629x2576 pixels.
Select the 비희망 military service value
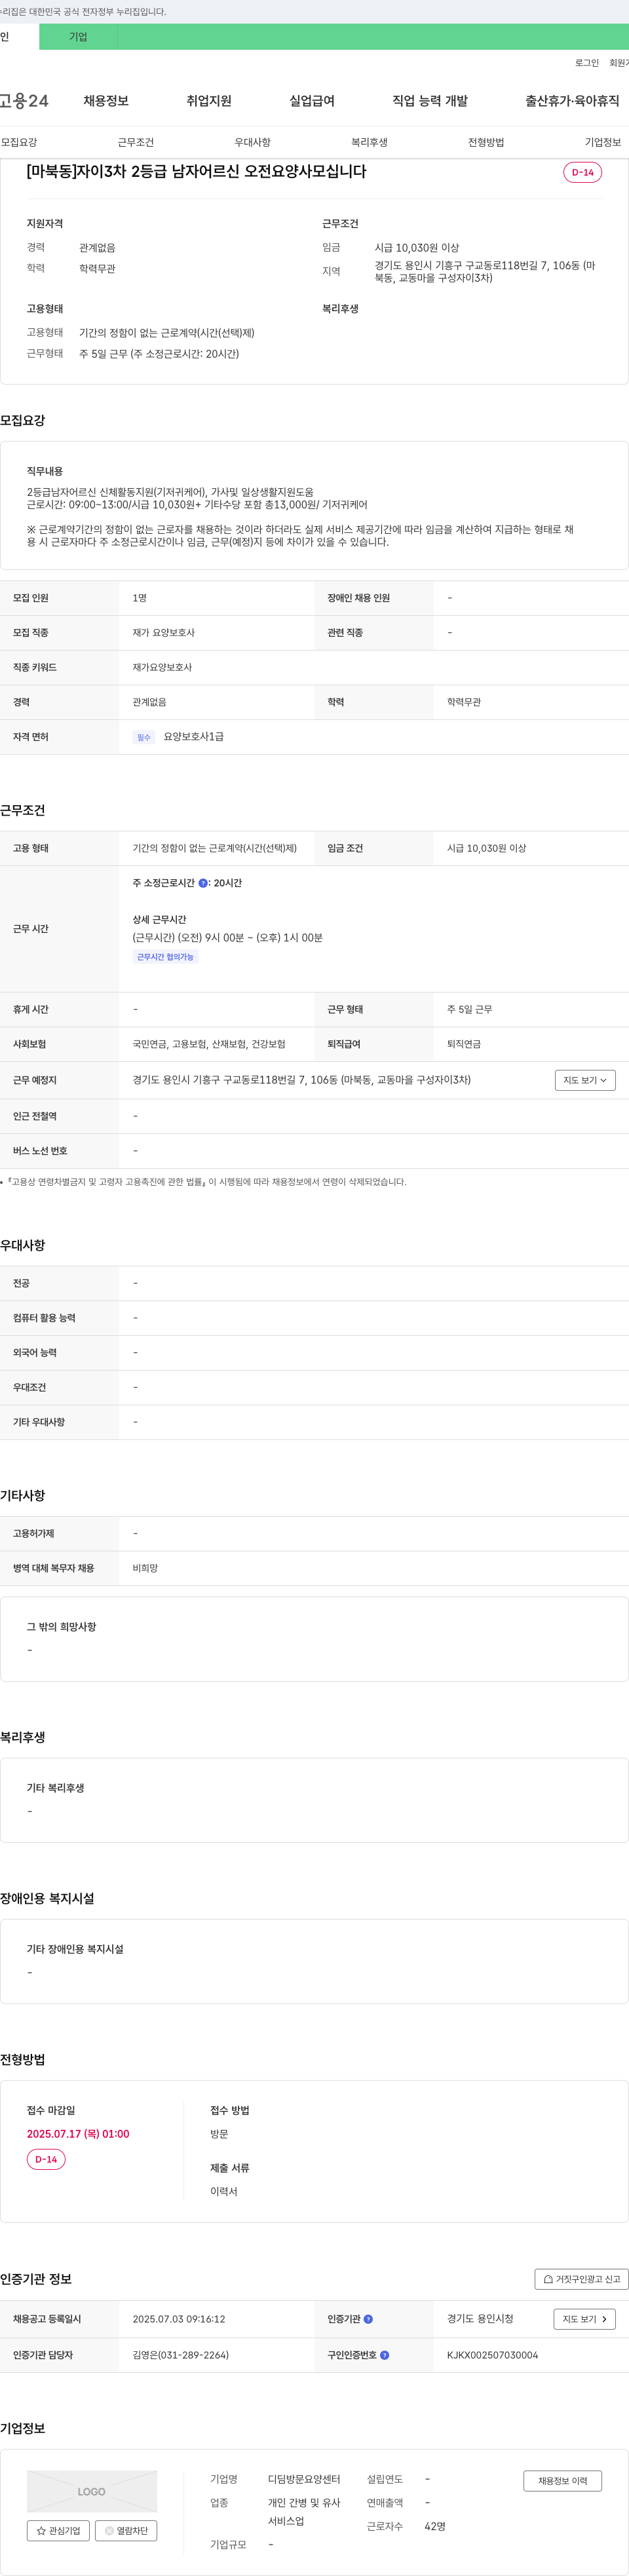(x=145, y=1568)
